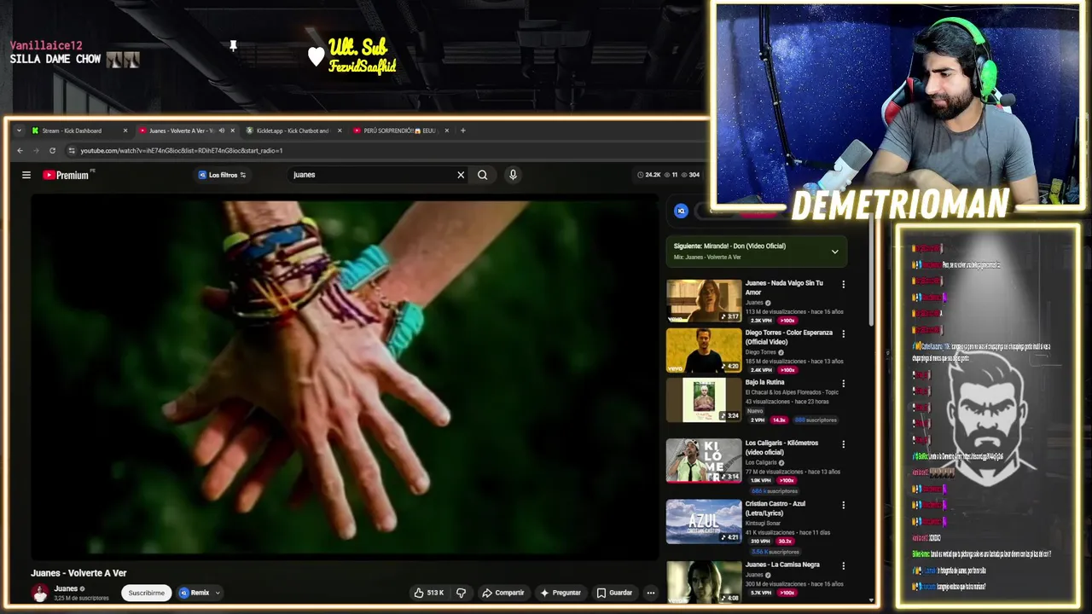The width and height of the screenshot is (1092, 614).
Task: Click the Guardar save button
Action: (x=614, y=593)
